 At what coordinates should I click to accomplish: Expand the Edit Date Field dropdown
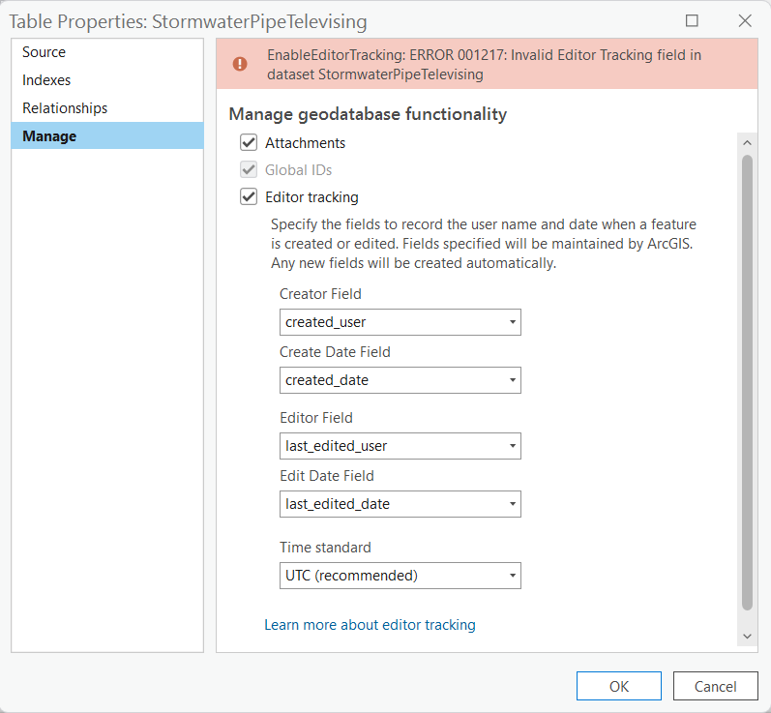[x=400, y=504]
